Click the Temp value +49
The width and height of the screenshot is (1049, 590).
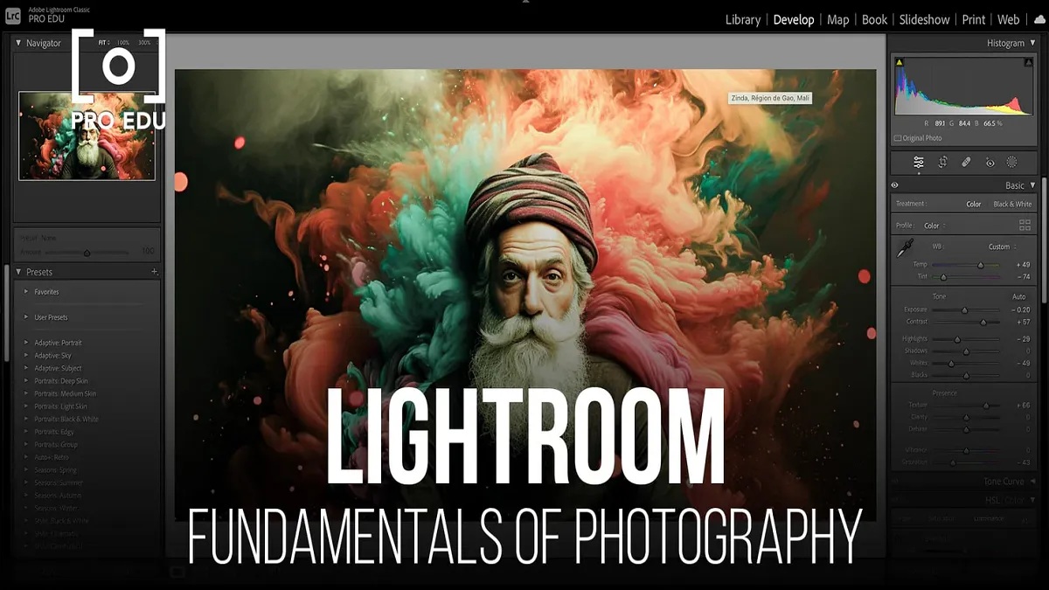tap(1023, 264)
